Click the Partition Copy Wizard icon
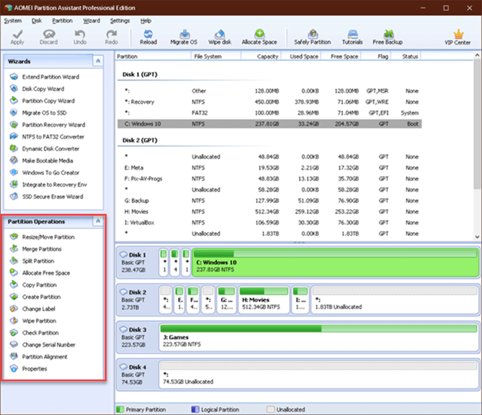 pyautogui.click(x=14, y=101)
